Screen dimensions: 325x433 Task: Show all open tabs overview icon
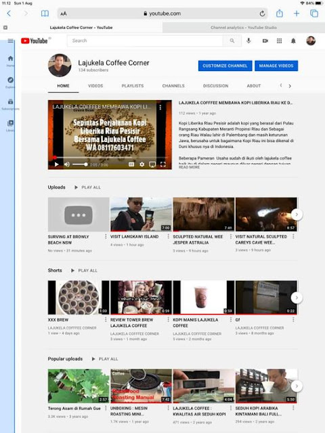[314, 14]
